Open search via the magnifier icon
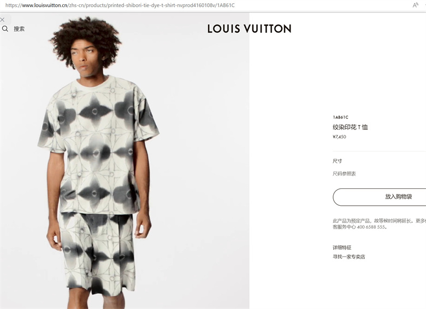This screenshot has height=309, width=426. [x=5, y=29]
